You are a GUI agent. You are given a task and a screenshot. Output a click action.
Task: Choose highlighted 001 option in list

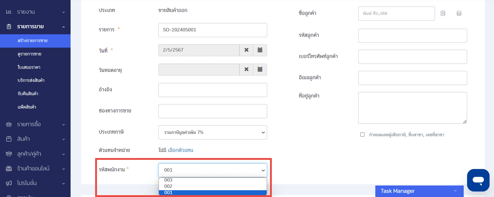coord(212,193)
